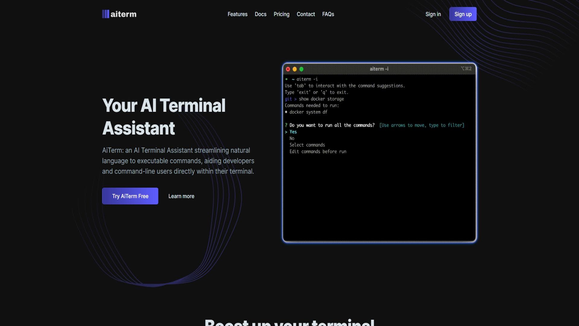The height and width of the screenshot is (326, 579).
Task: Navigate to the Contact link
Action: (306, 14)
